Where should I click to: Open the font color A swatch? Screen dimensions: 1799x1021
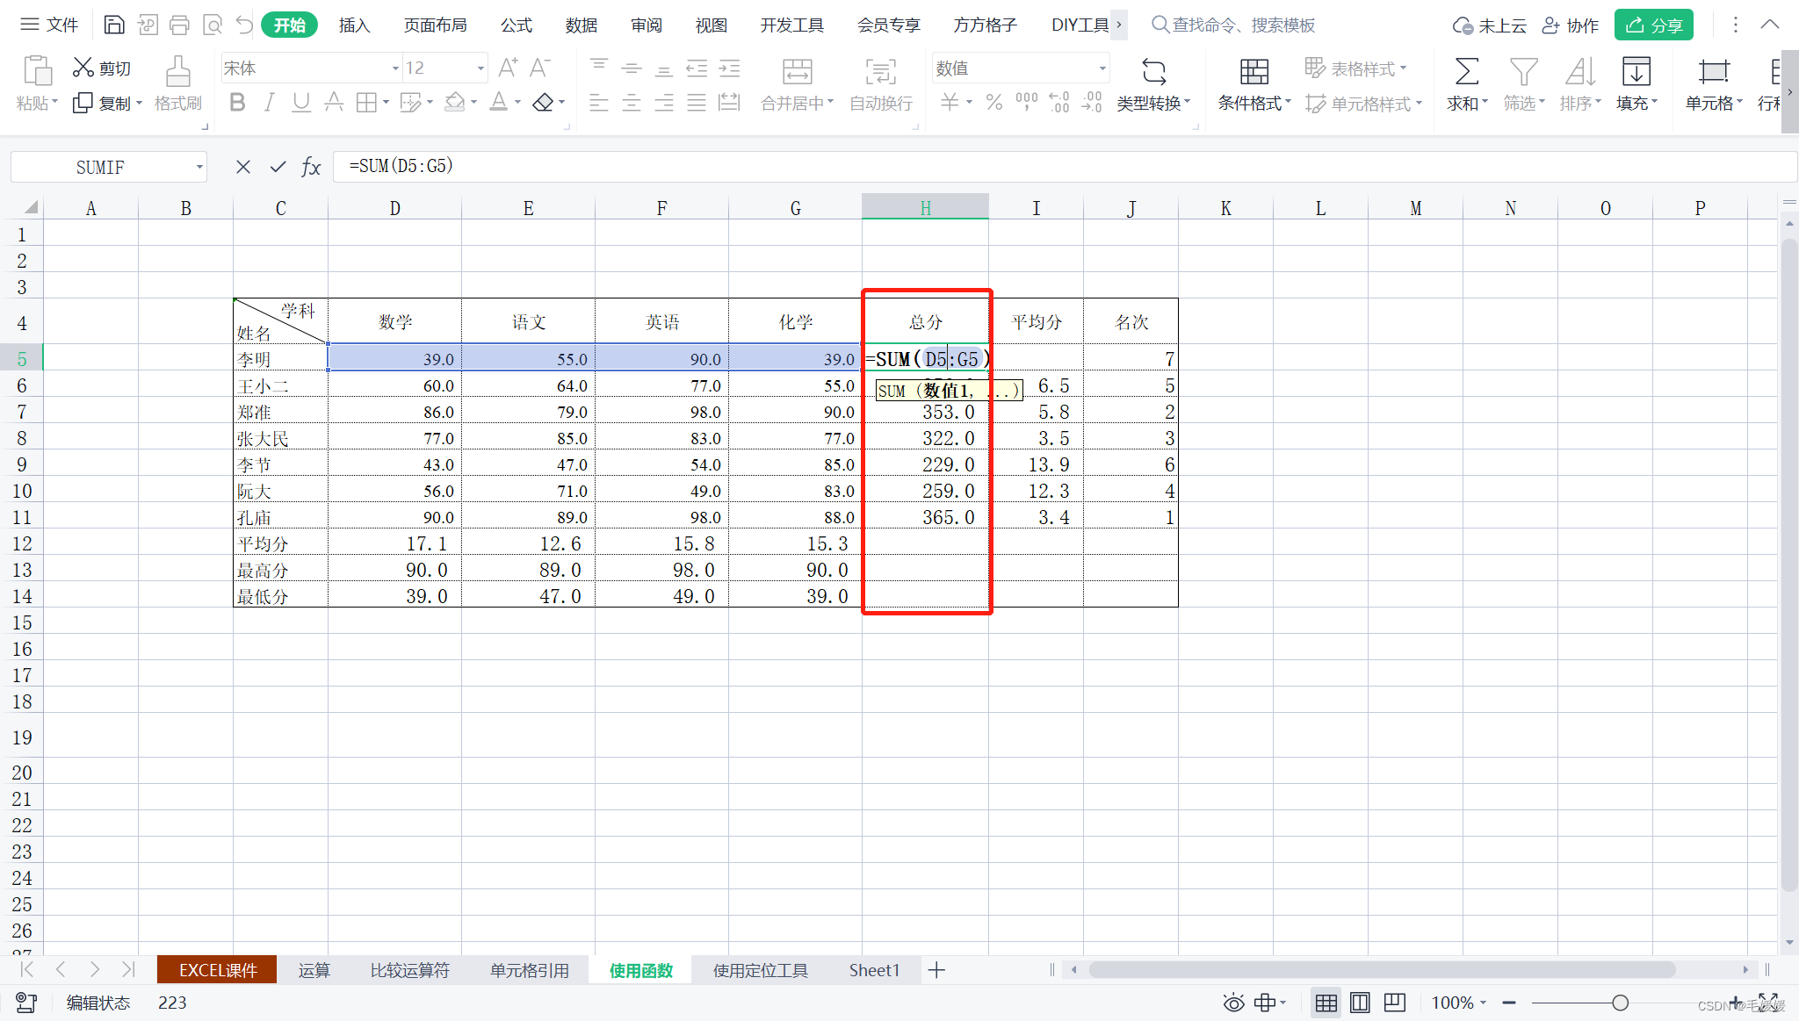[x=498, y=103]
